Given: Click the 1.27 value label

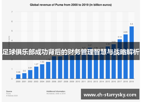Looking at the screenshot, I should (x=36, y=64).
